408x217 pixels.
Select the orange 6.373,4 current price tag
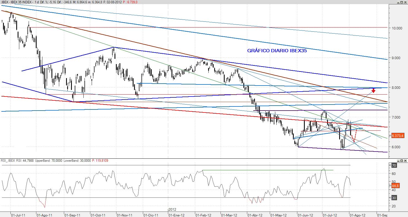(x=398, y=136)
